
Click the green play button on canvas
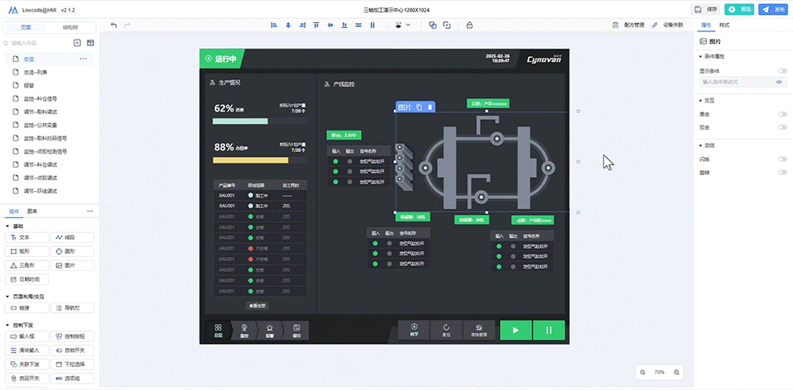pos(515,331)
